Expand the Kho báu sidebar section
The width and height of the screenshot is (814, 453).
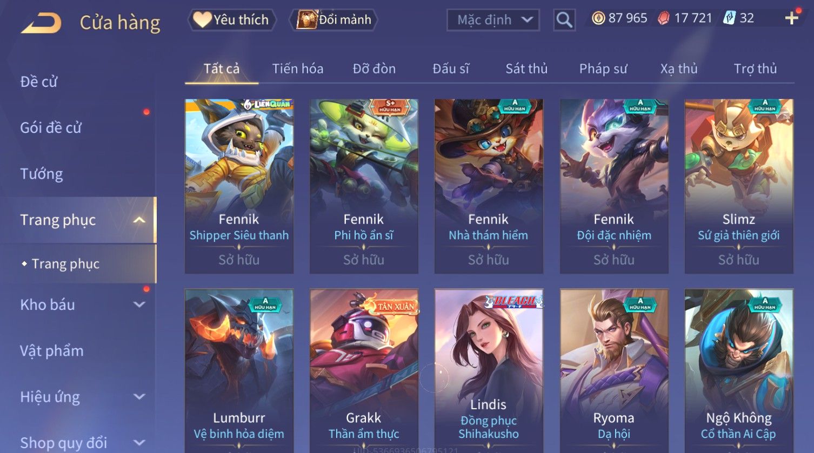[139, 305]
